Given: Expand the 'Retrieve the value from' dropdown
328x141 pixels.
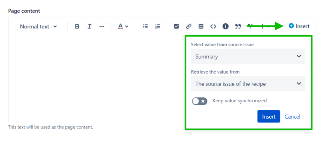Looking at the screenshot, I should click(x=248, y=84).
